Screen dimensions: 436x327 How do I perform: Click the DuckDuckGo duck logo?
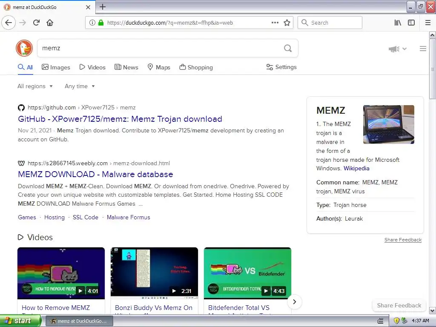click(x=24, y=48)
